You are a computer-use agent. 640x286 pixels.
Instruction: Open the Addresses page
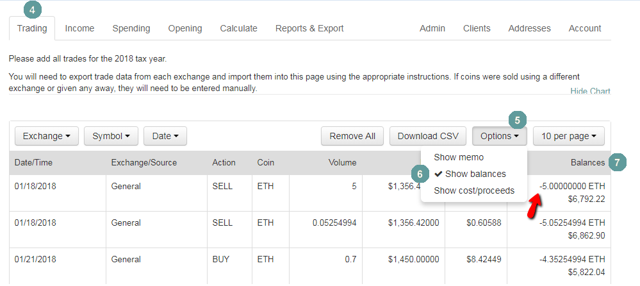tap(529, 28)
